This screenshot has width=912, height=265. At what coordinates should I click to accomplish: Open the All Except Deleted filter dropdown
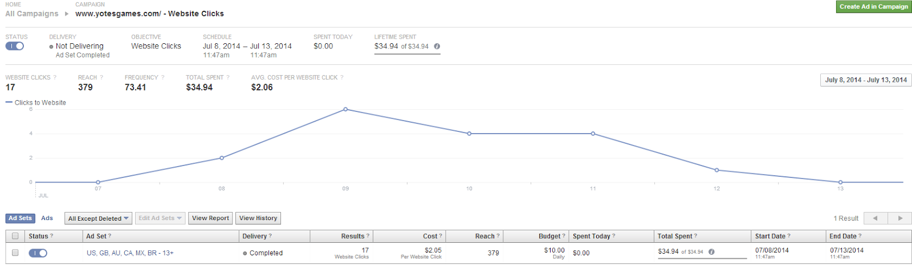click(x=98, y=218)
